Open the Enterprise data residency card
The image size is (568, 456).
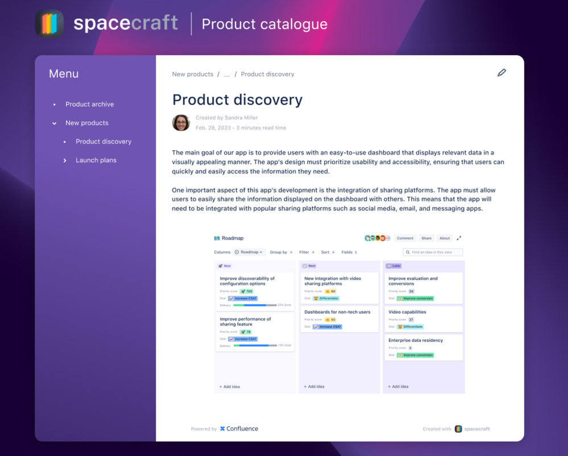[x=424, y=347]
